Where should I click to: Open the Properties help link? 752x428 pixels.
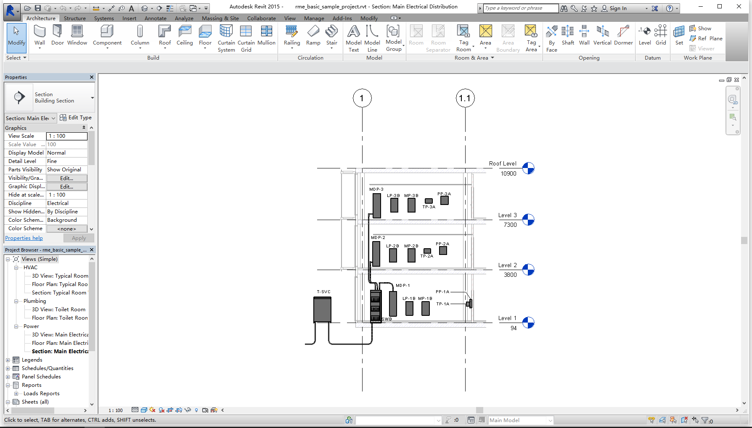24,238
